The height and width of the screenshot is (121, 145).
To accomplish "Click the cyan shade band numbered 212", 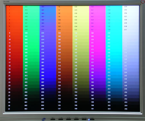I will 114,72.
